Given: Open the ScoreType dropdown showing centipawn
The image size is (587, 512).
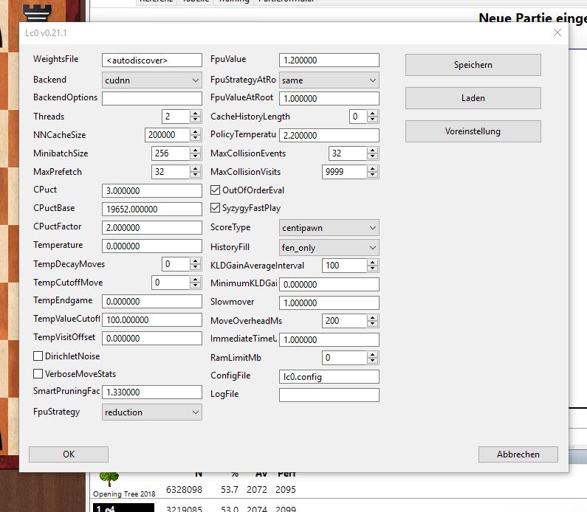Looking at the screenshot, I should 329,228.
